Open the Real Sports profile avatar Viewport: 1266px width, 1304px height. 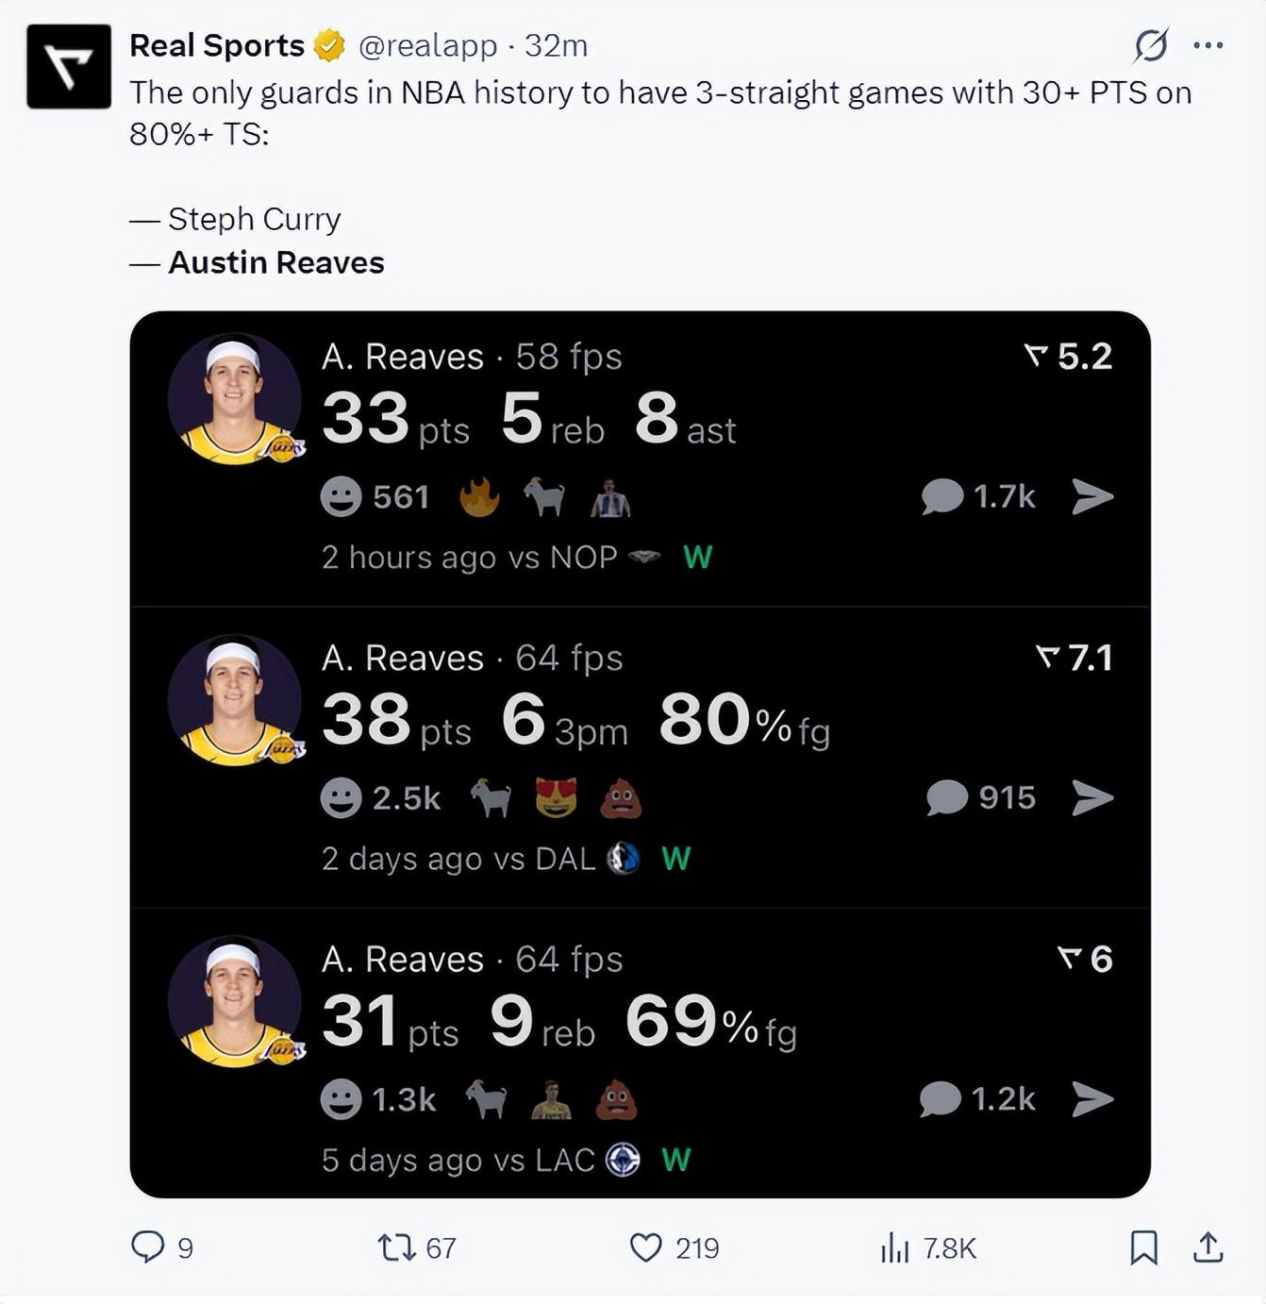click(69, 67)
